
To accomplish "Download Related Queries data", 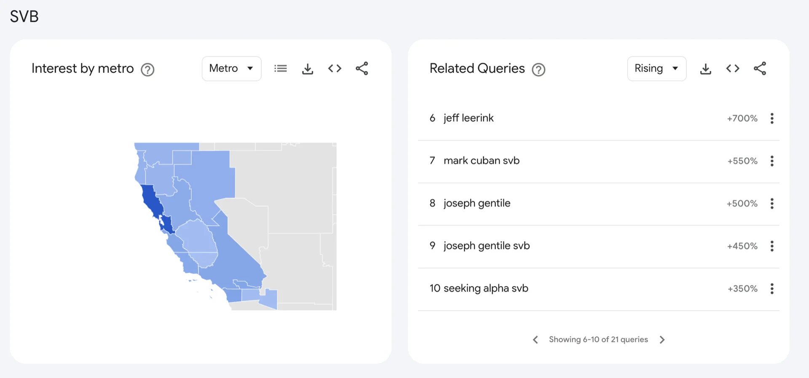I will click(x=705, y=69).
